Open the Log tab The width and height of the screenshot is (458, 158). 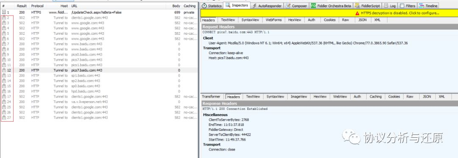tap(390, 6)
